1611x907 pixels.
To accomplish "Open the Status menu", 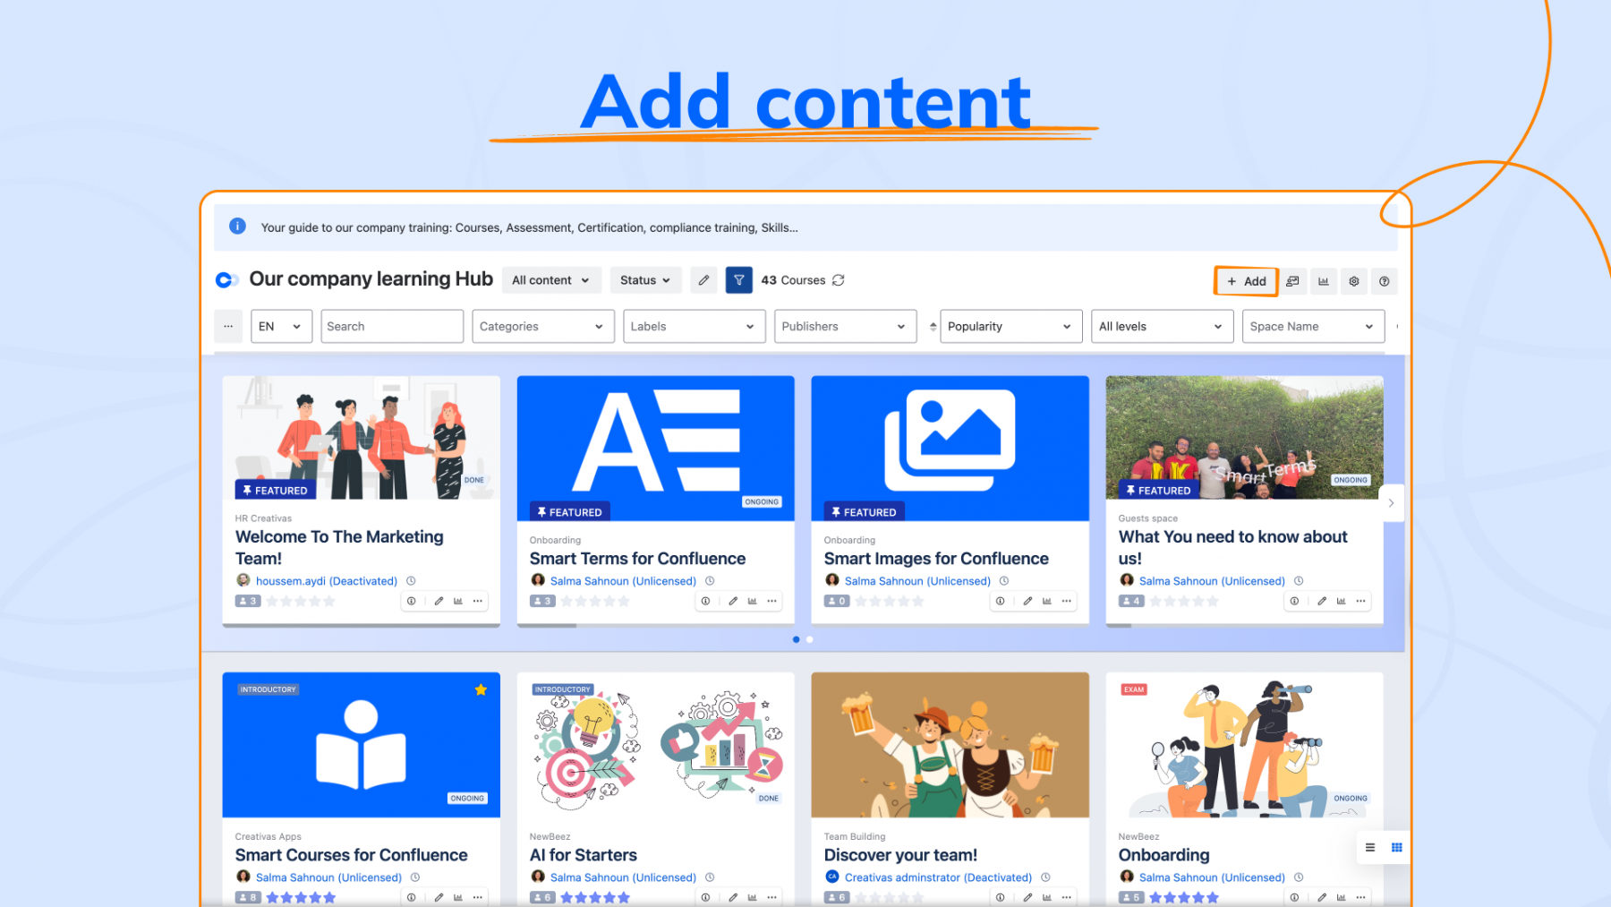I will (x=644, y=280).
